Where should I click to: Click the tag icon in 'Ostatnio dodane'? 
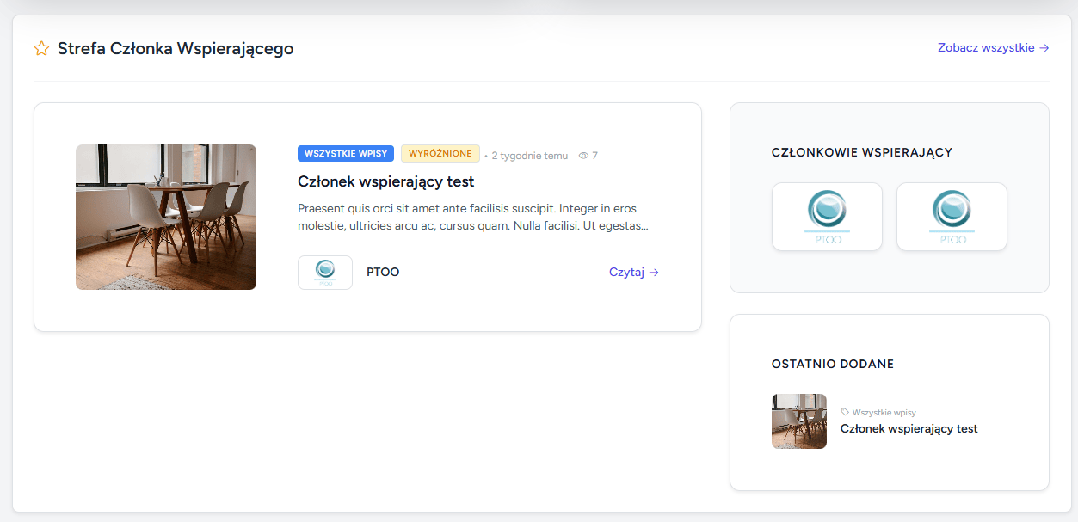(845, 412)
